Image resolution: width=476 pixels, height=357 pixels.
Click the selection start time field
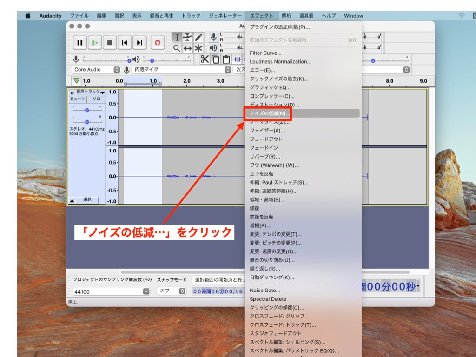(218, 291)
